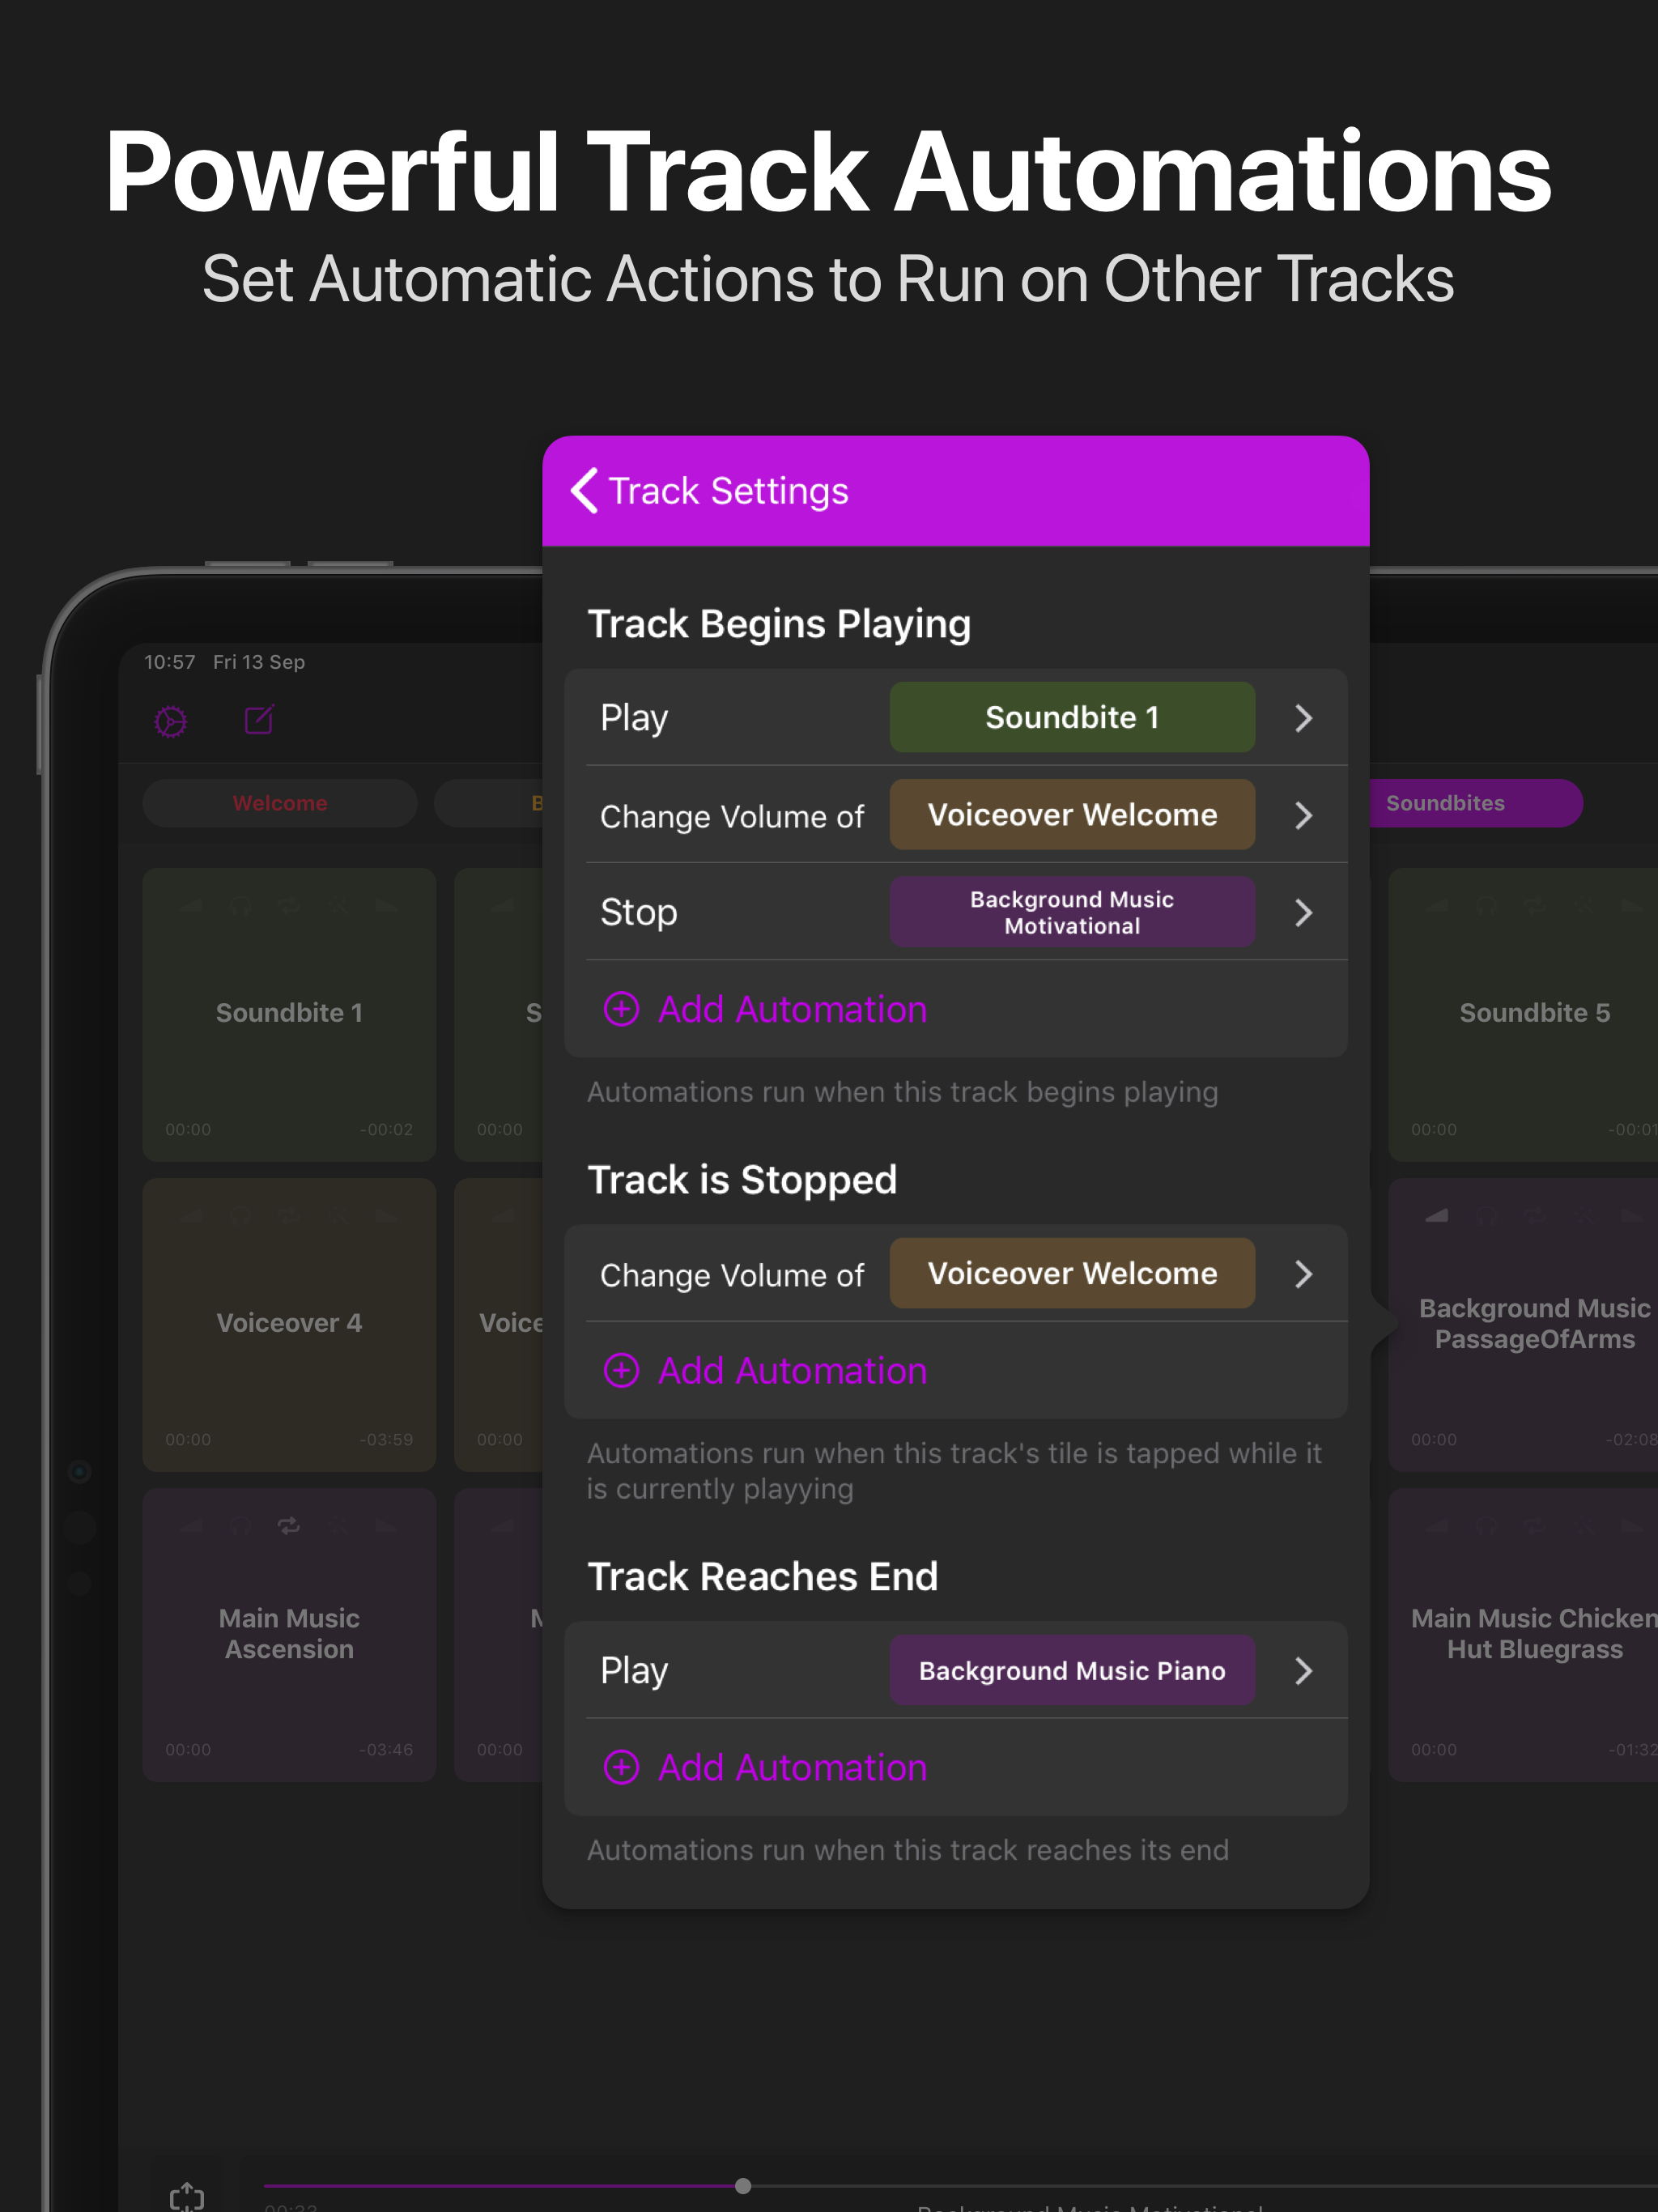This screenshot has width=1658, height=2212.
Task: Go back via the Track Settings chevron
Action: pyautogui.click(x=585, y=491)
